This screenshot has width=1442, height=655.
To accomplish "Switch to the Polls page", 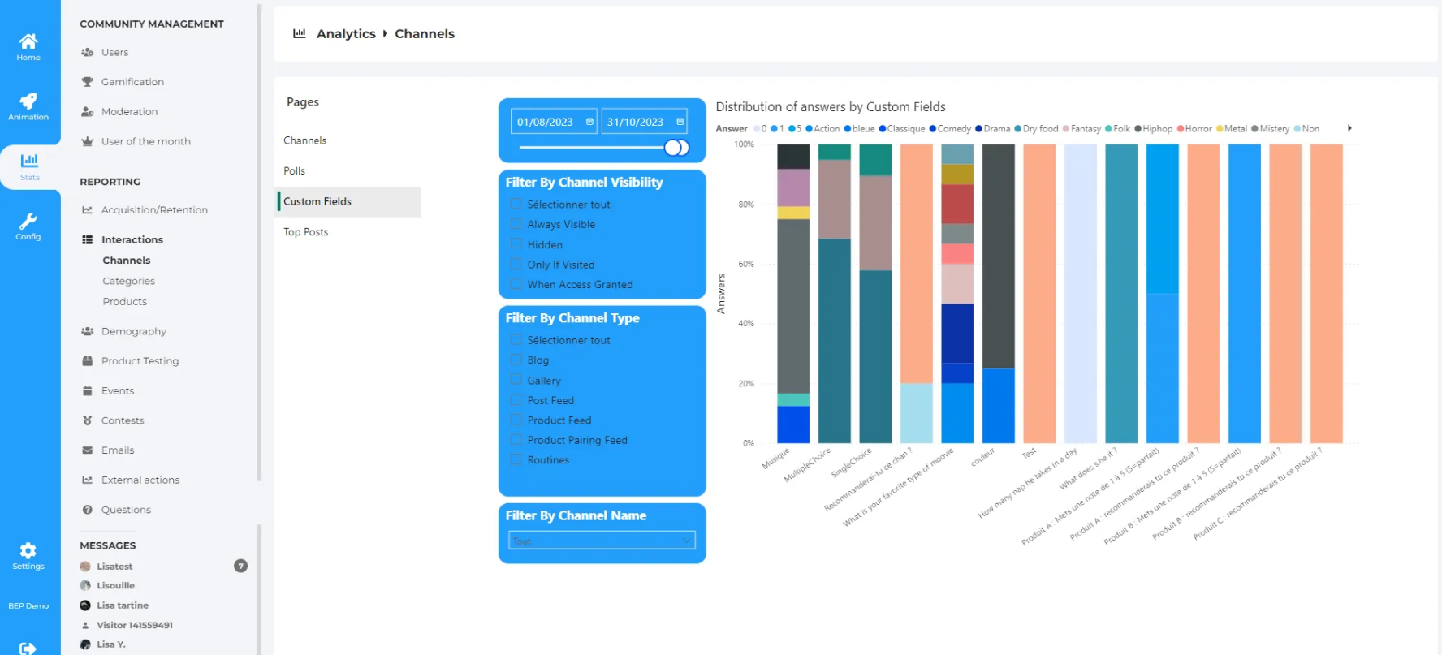I will [295, 171].
